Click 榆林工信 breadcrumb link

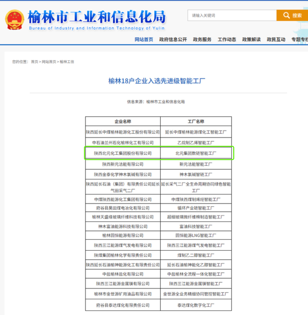pyautogui.click(x=67, y=62)
